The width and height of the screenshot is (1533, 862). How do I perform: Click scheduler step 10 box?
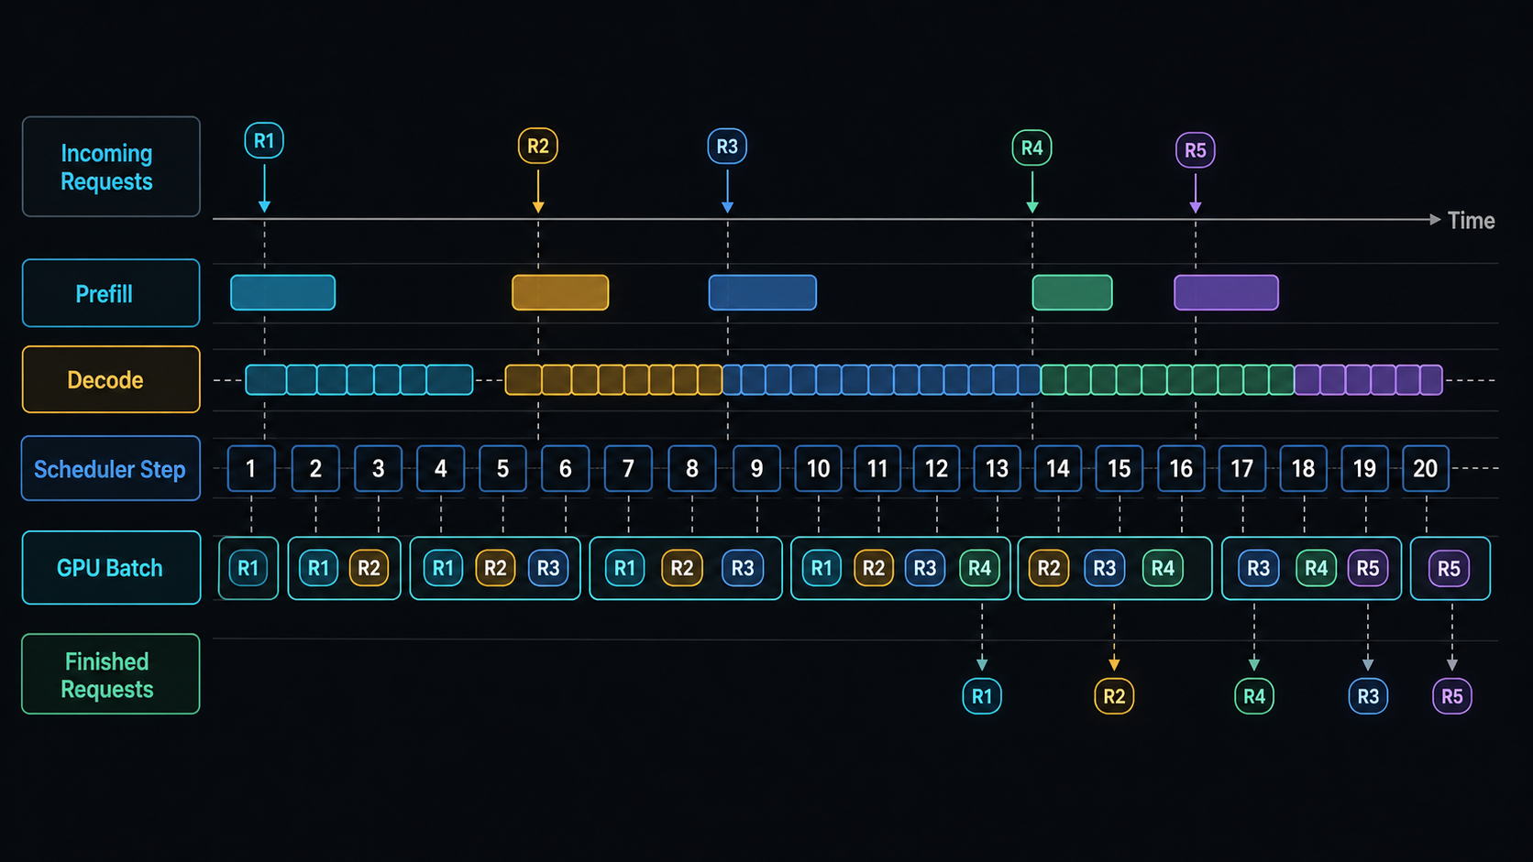click(819, 468)
